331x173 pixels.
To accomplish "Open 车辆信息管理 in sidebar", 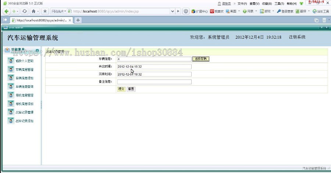I will click(x=21, y=70).
